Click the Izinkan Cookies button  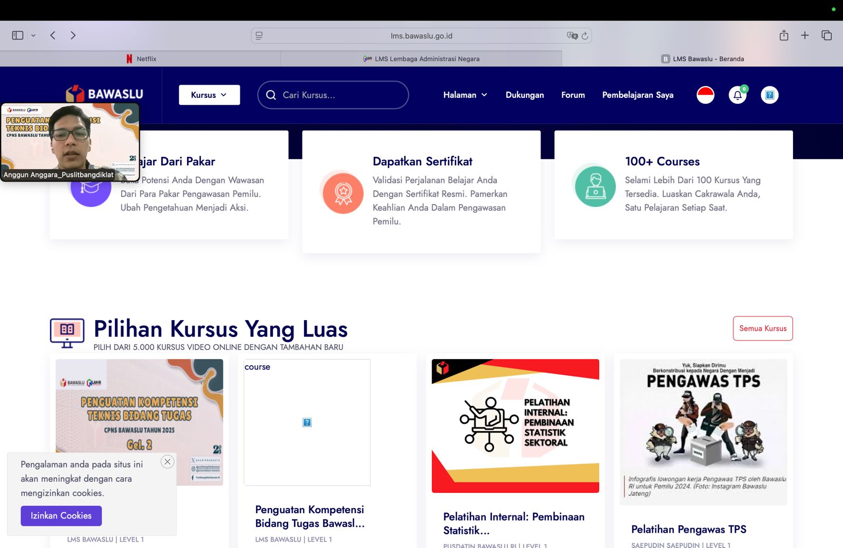point(61,515)
